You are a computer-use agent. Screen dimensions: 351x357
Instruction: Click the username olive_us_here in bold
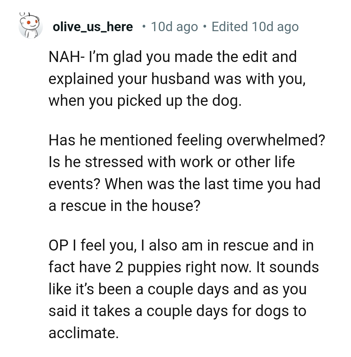coord(93,27)
